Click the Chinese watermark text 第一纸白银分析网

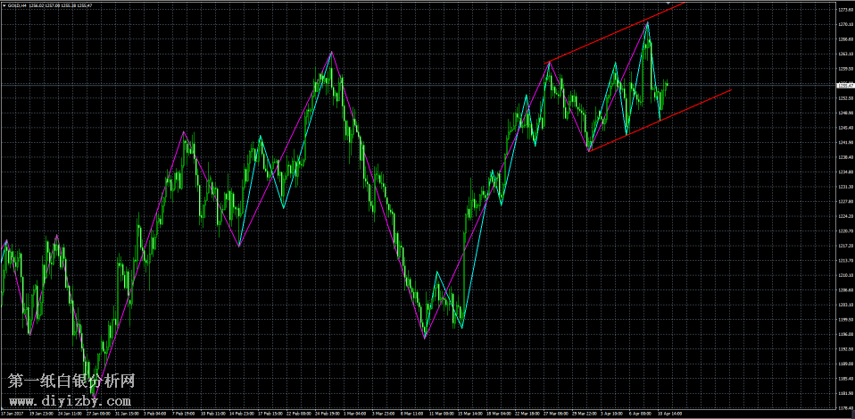click(71, 381)
